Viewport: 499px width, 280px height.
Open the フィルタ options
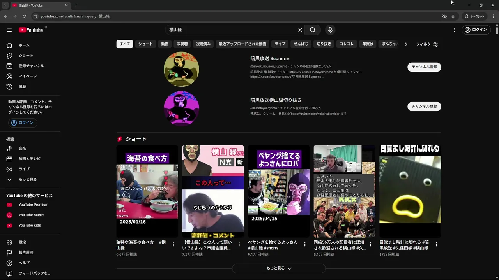click(427, 44)
